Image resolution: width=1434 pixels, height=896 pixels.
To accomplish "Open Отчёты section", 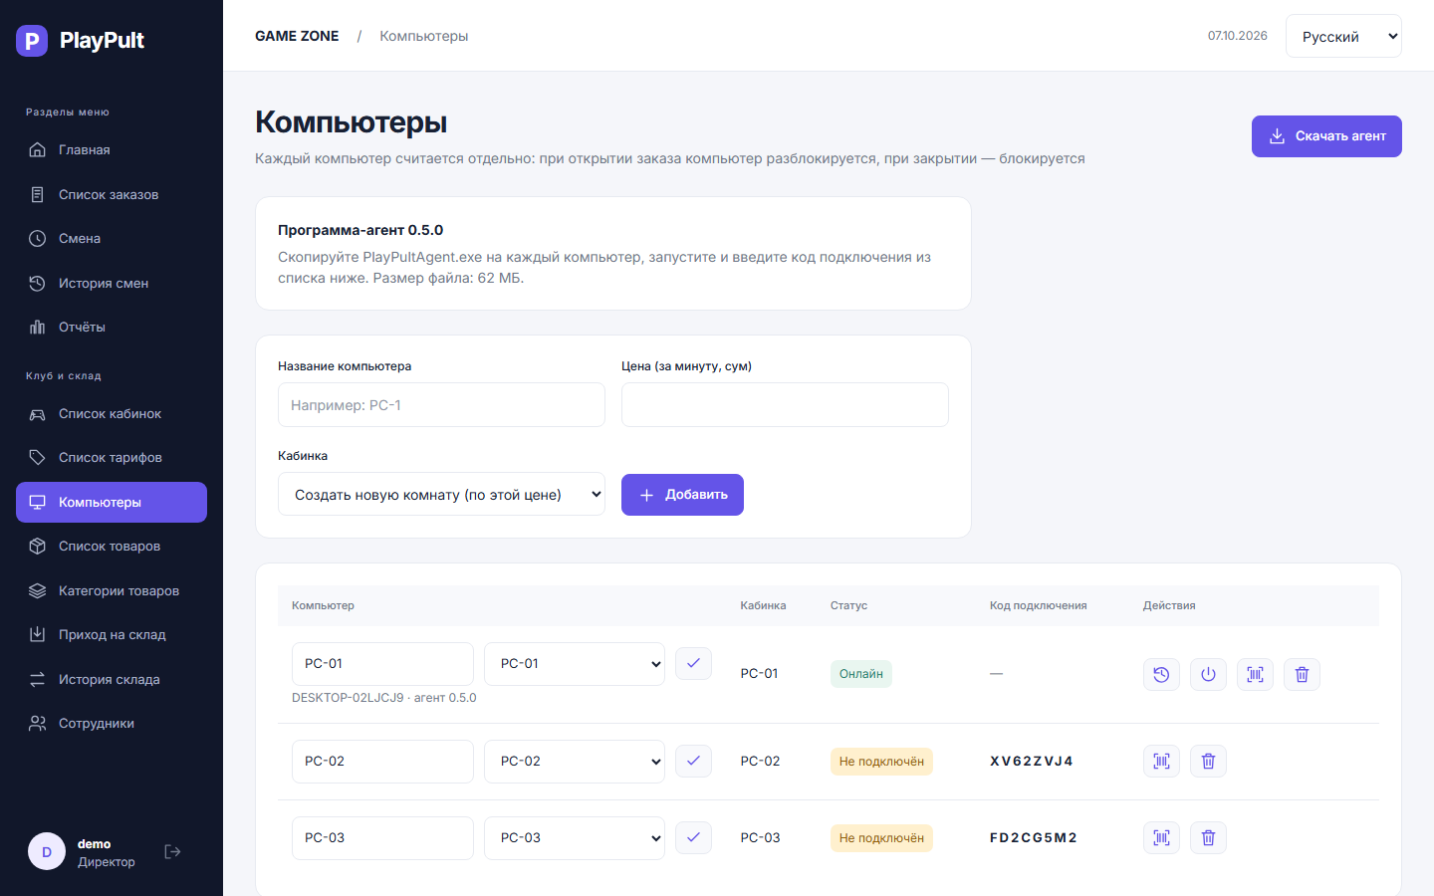I will click(112, 328).
